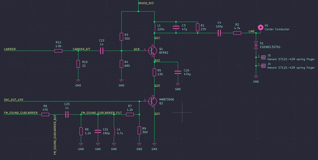Click the CARRIER_ATT net label

coord(81,49)
